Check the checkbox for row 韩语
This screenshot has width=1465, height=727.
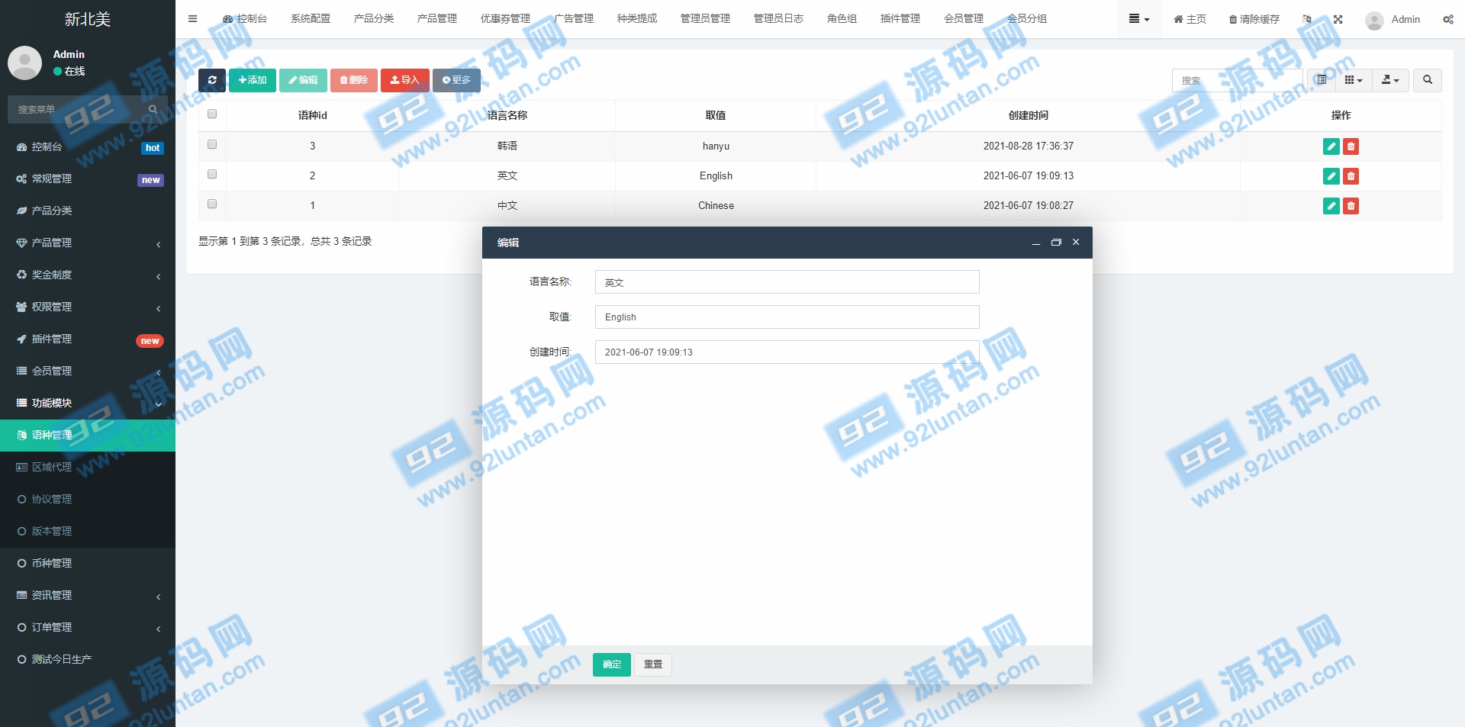pos(212,145)
